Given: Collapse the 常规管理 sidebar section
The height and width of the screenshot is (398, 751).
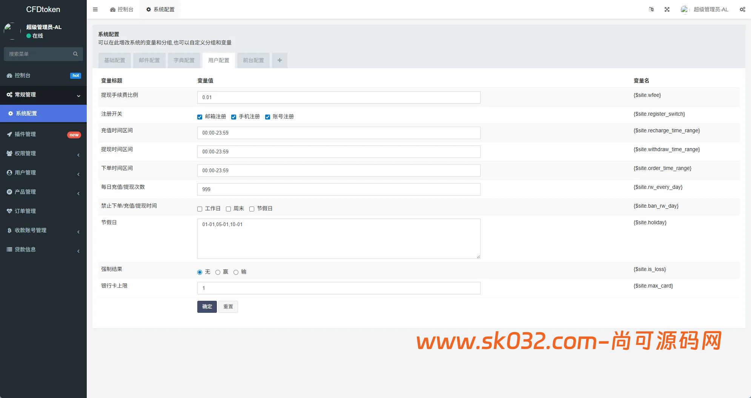Looking at the screenshot, I should click(43, 95).
